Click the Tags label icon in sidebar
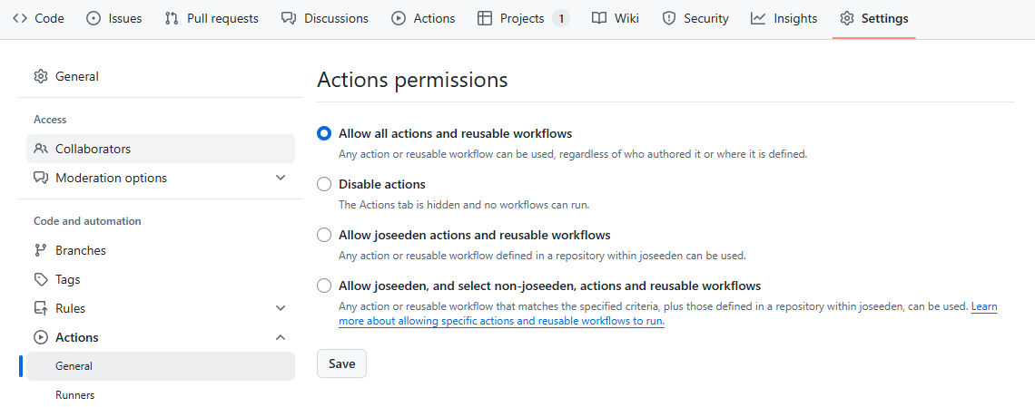Viewport: 1035px width, 407px height. (41, 279)
